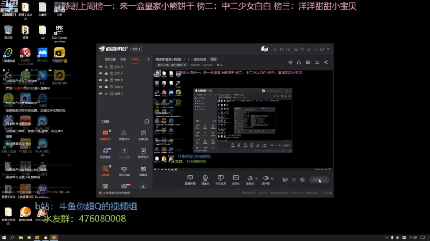The width and height of the screenshot is (430, 241).
Task: Click the more circle icon next to 工具箱
Action: coord(147,122)
